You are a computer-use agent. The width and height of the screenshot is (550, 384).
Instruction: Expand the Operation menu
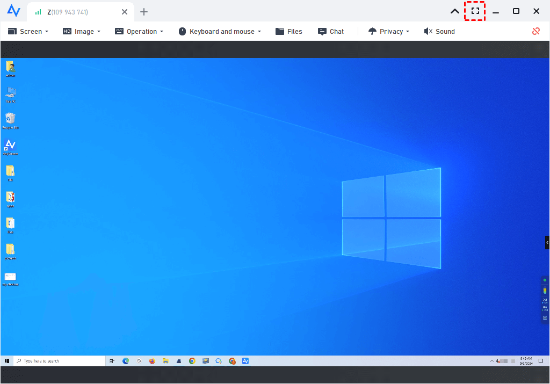tap(139, 31)
